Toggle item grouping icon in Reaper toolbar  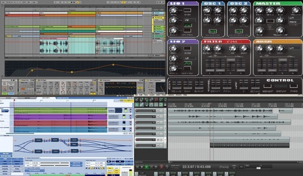141,104
